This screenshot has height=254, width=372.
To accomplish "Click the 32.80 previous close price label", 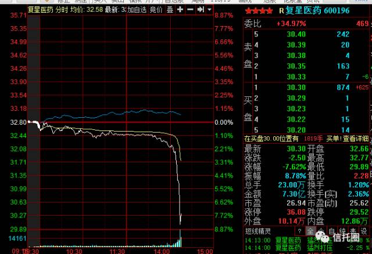I will click(18, 122).
